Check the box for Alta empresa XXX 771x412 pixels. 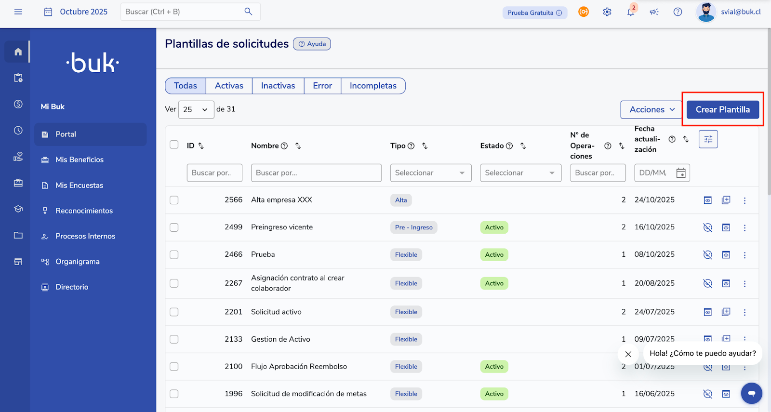(x=174, y=200)
